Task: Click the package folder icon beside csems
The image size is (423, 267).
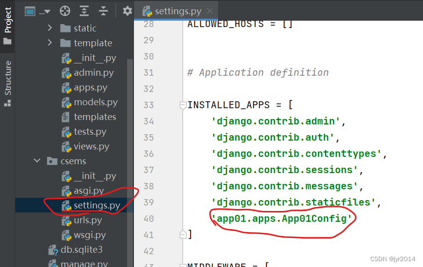Action: click(x=52, y=161)
